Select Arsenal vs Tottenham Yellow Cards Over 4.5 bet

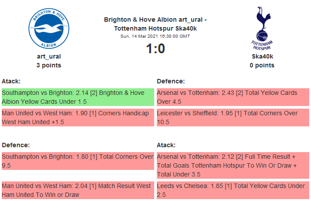point(233,97)
